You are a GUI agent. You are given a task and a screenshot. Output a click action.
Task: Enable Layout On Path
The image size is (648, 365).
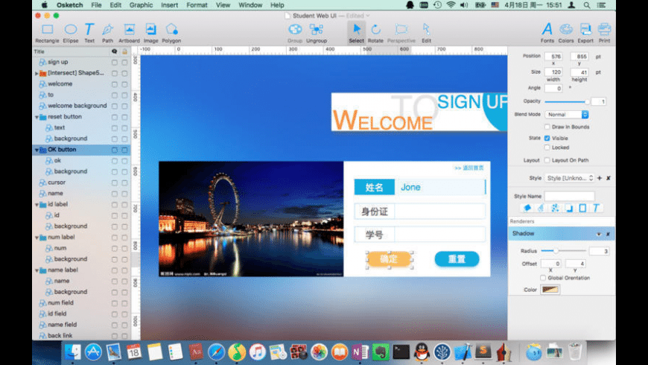(547, 160)
